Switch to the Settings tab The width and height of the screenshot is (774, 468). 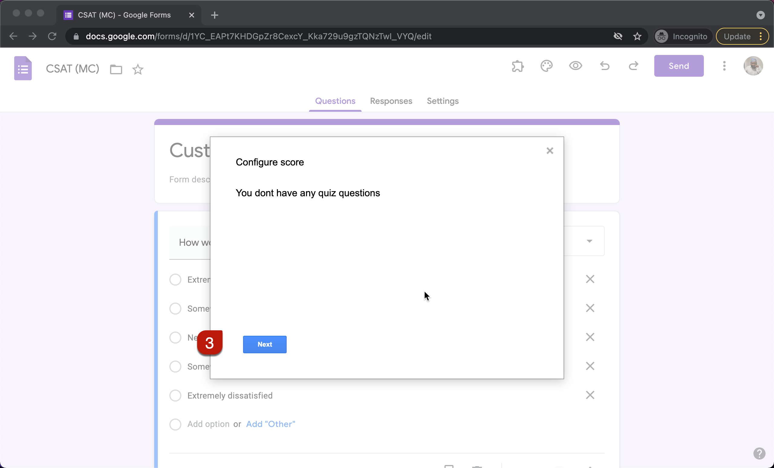pos(442,101)
